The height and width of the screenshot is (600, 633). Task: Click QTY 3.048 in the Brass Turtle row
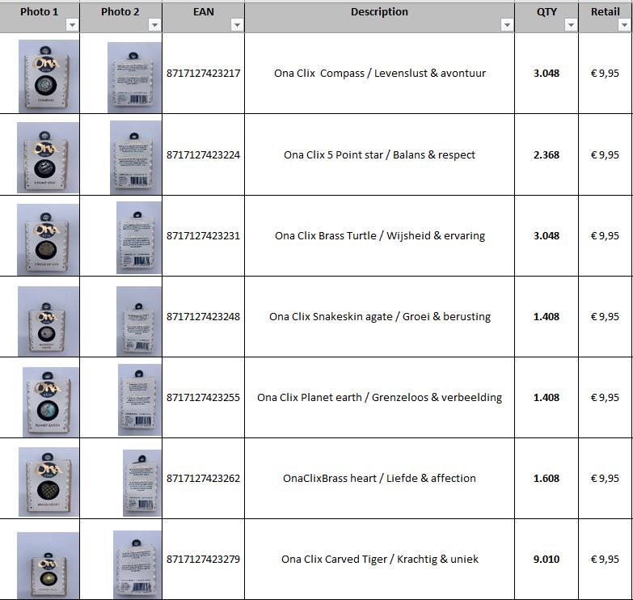(x=546, y=236)
